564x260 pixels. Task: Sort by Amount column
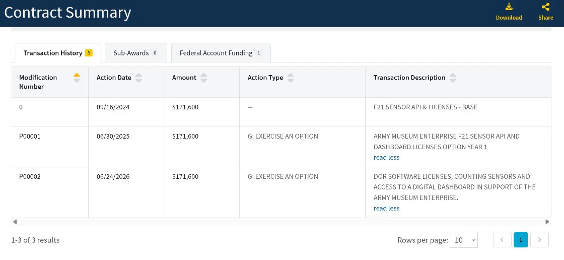pyautogui.click(x=203, y=78)
